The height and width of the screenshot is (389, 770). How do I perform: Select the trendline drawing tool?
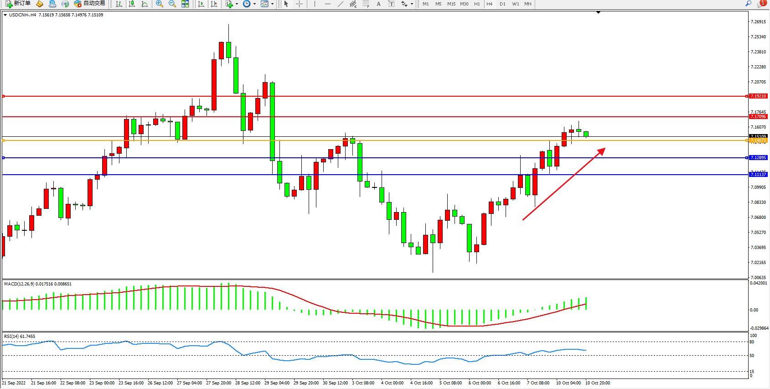[x=340, y=4]
